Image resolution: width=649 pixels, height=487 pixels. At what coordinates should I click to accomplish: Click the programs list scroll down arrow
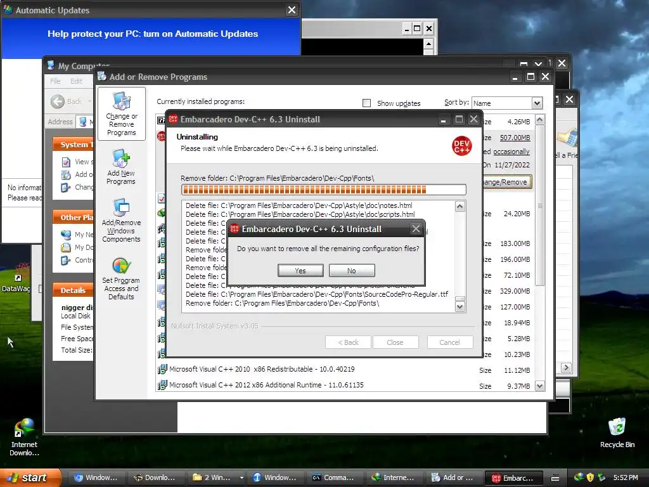[x=540, y=386]
